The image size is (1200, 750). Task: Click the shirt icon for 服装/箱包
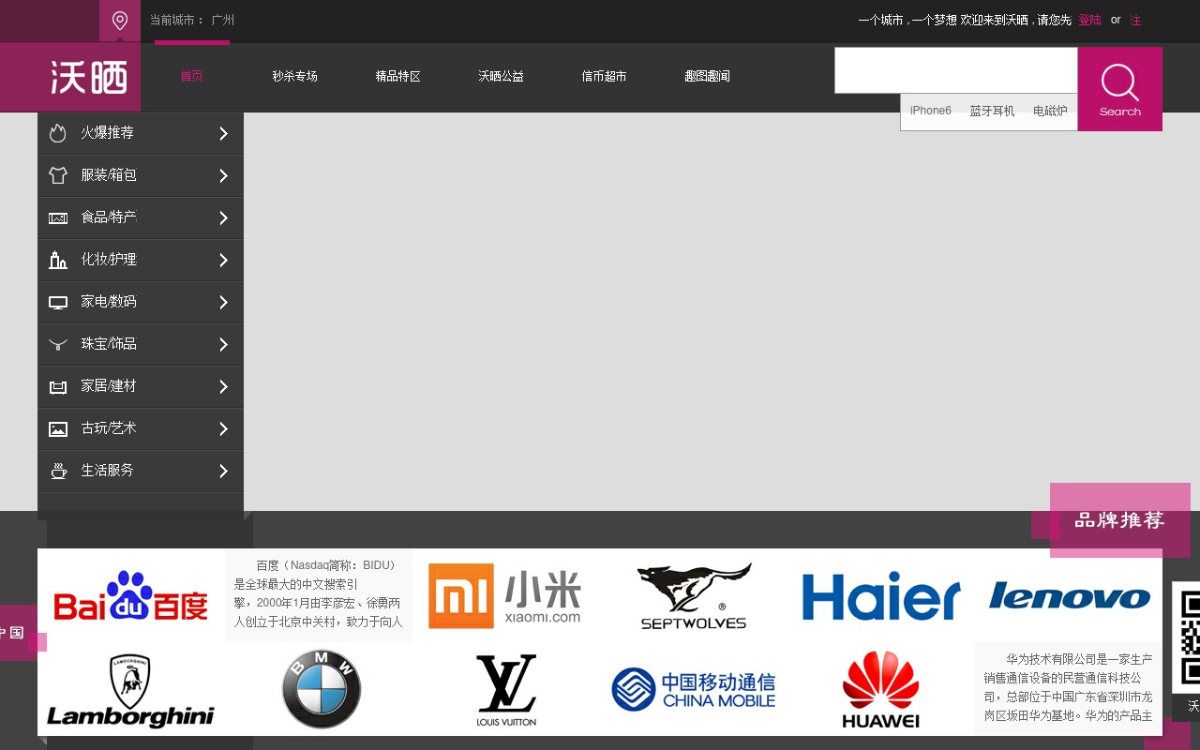[58, 175]
